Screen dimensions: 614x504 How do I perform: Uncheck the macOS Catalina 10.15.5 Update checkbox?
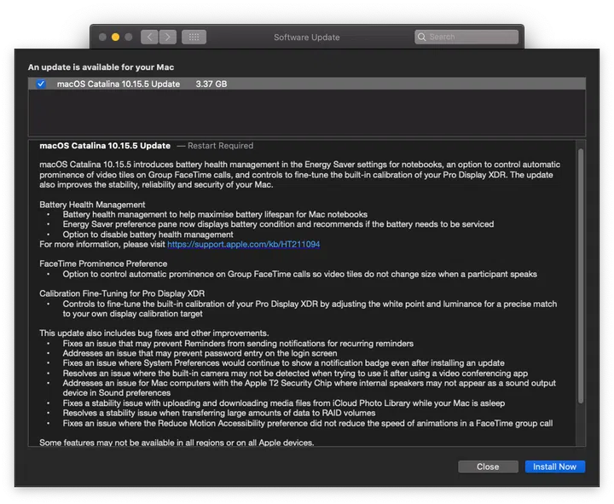tap(41, 84)
